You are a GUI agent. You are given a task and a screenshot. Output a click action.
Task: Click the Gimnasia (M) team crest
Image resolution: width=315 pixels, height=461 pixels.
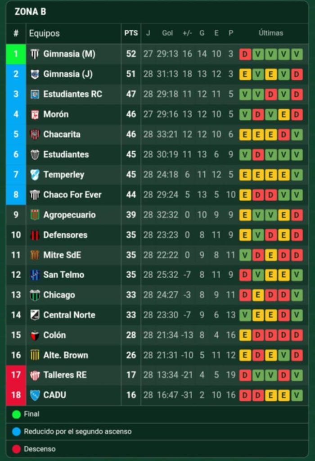(x=35, y=54)
